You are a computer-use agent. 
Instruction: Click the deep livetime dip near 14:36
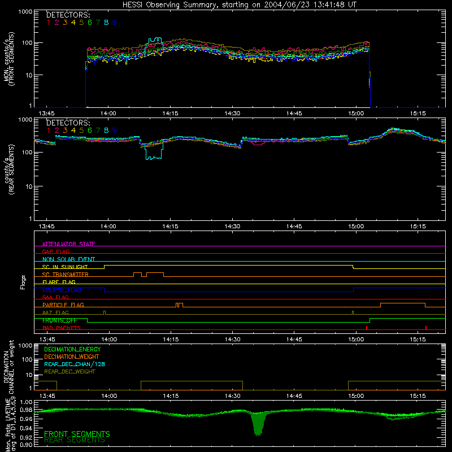tap(258, 424)
